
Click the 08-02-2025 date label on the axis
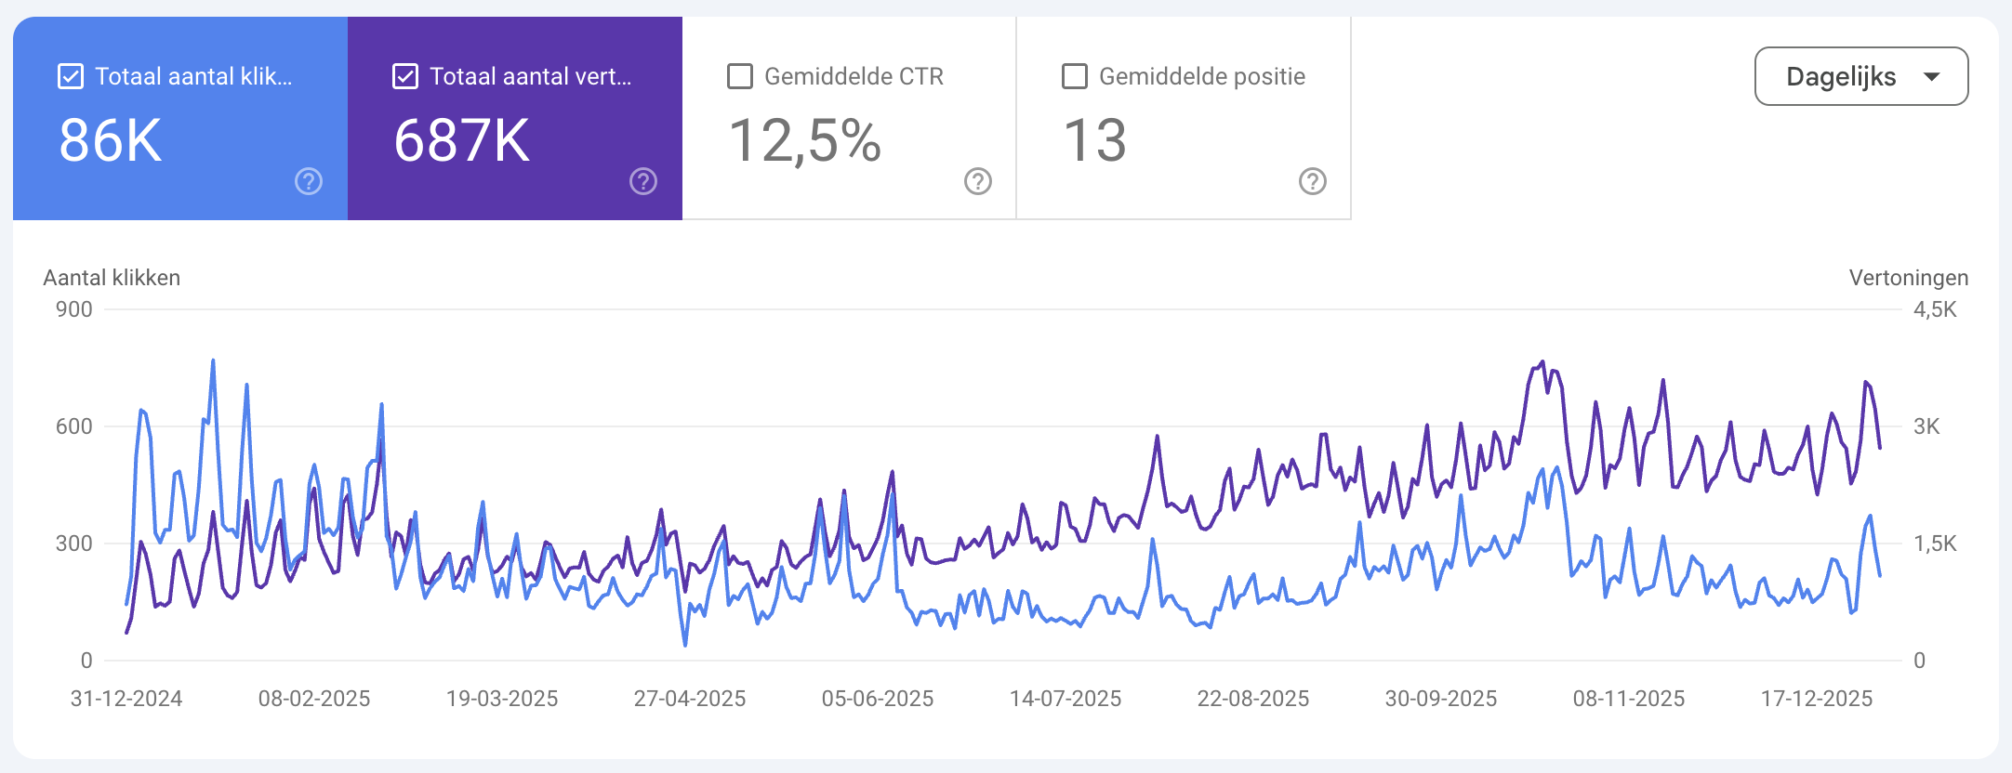tap(314, 699)
